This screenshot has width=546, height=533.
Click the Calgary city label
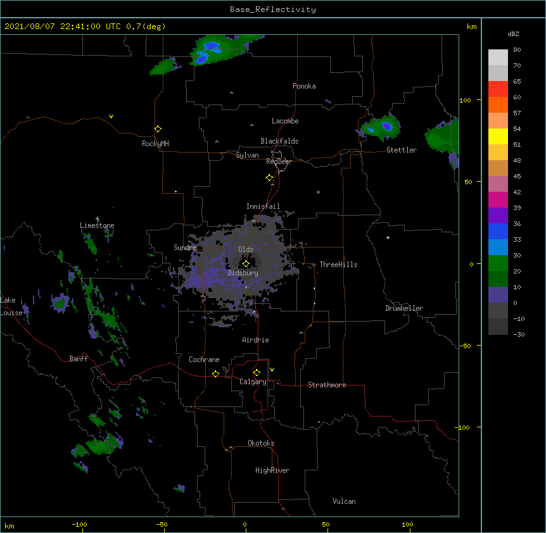point(253,382)
